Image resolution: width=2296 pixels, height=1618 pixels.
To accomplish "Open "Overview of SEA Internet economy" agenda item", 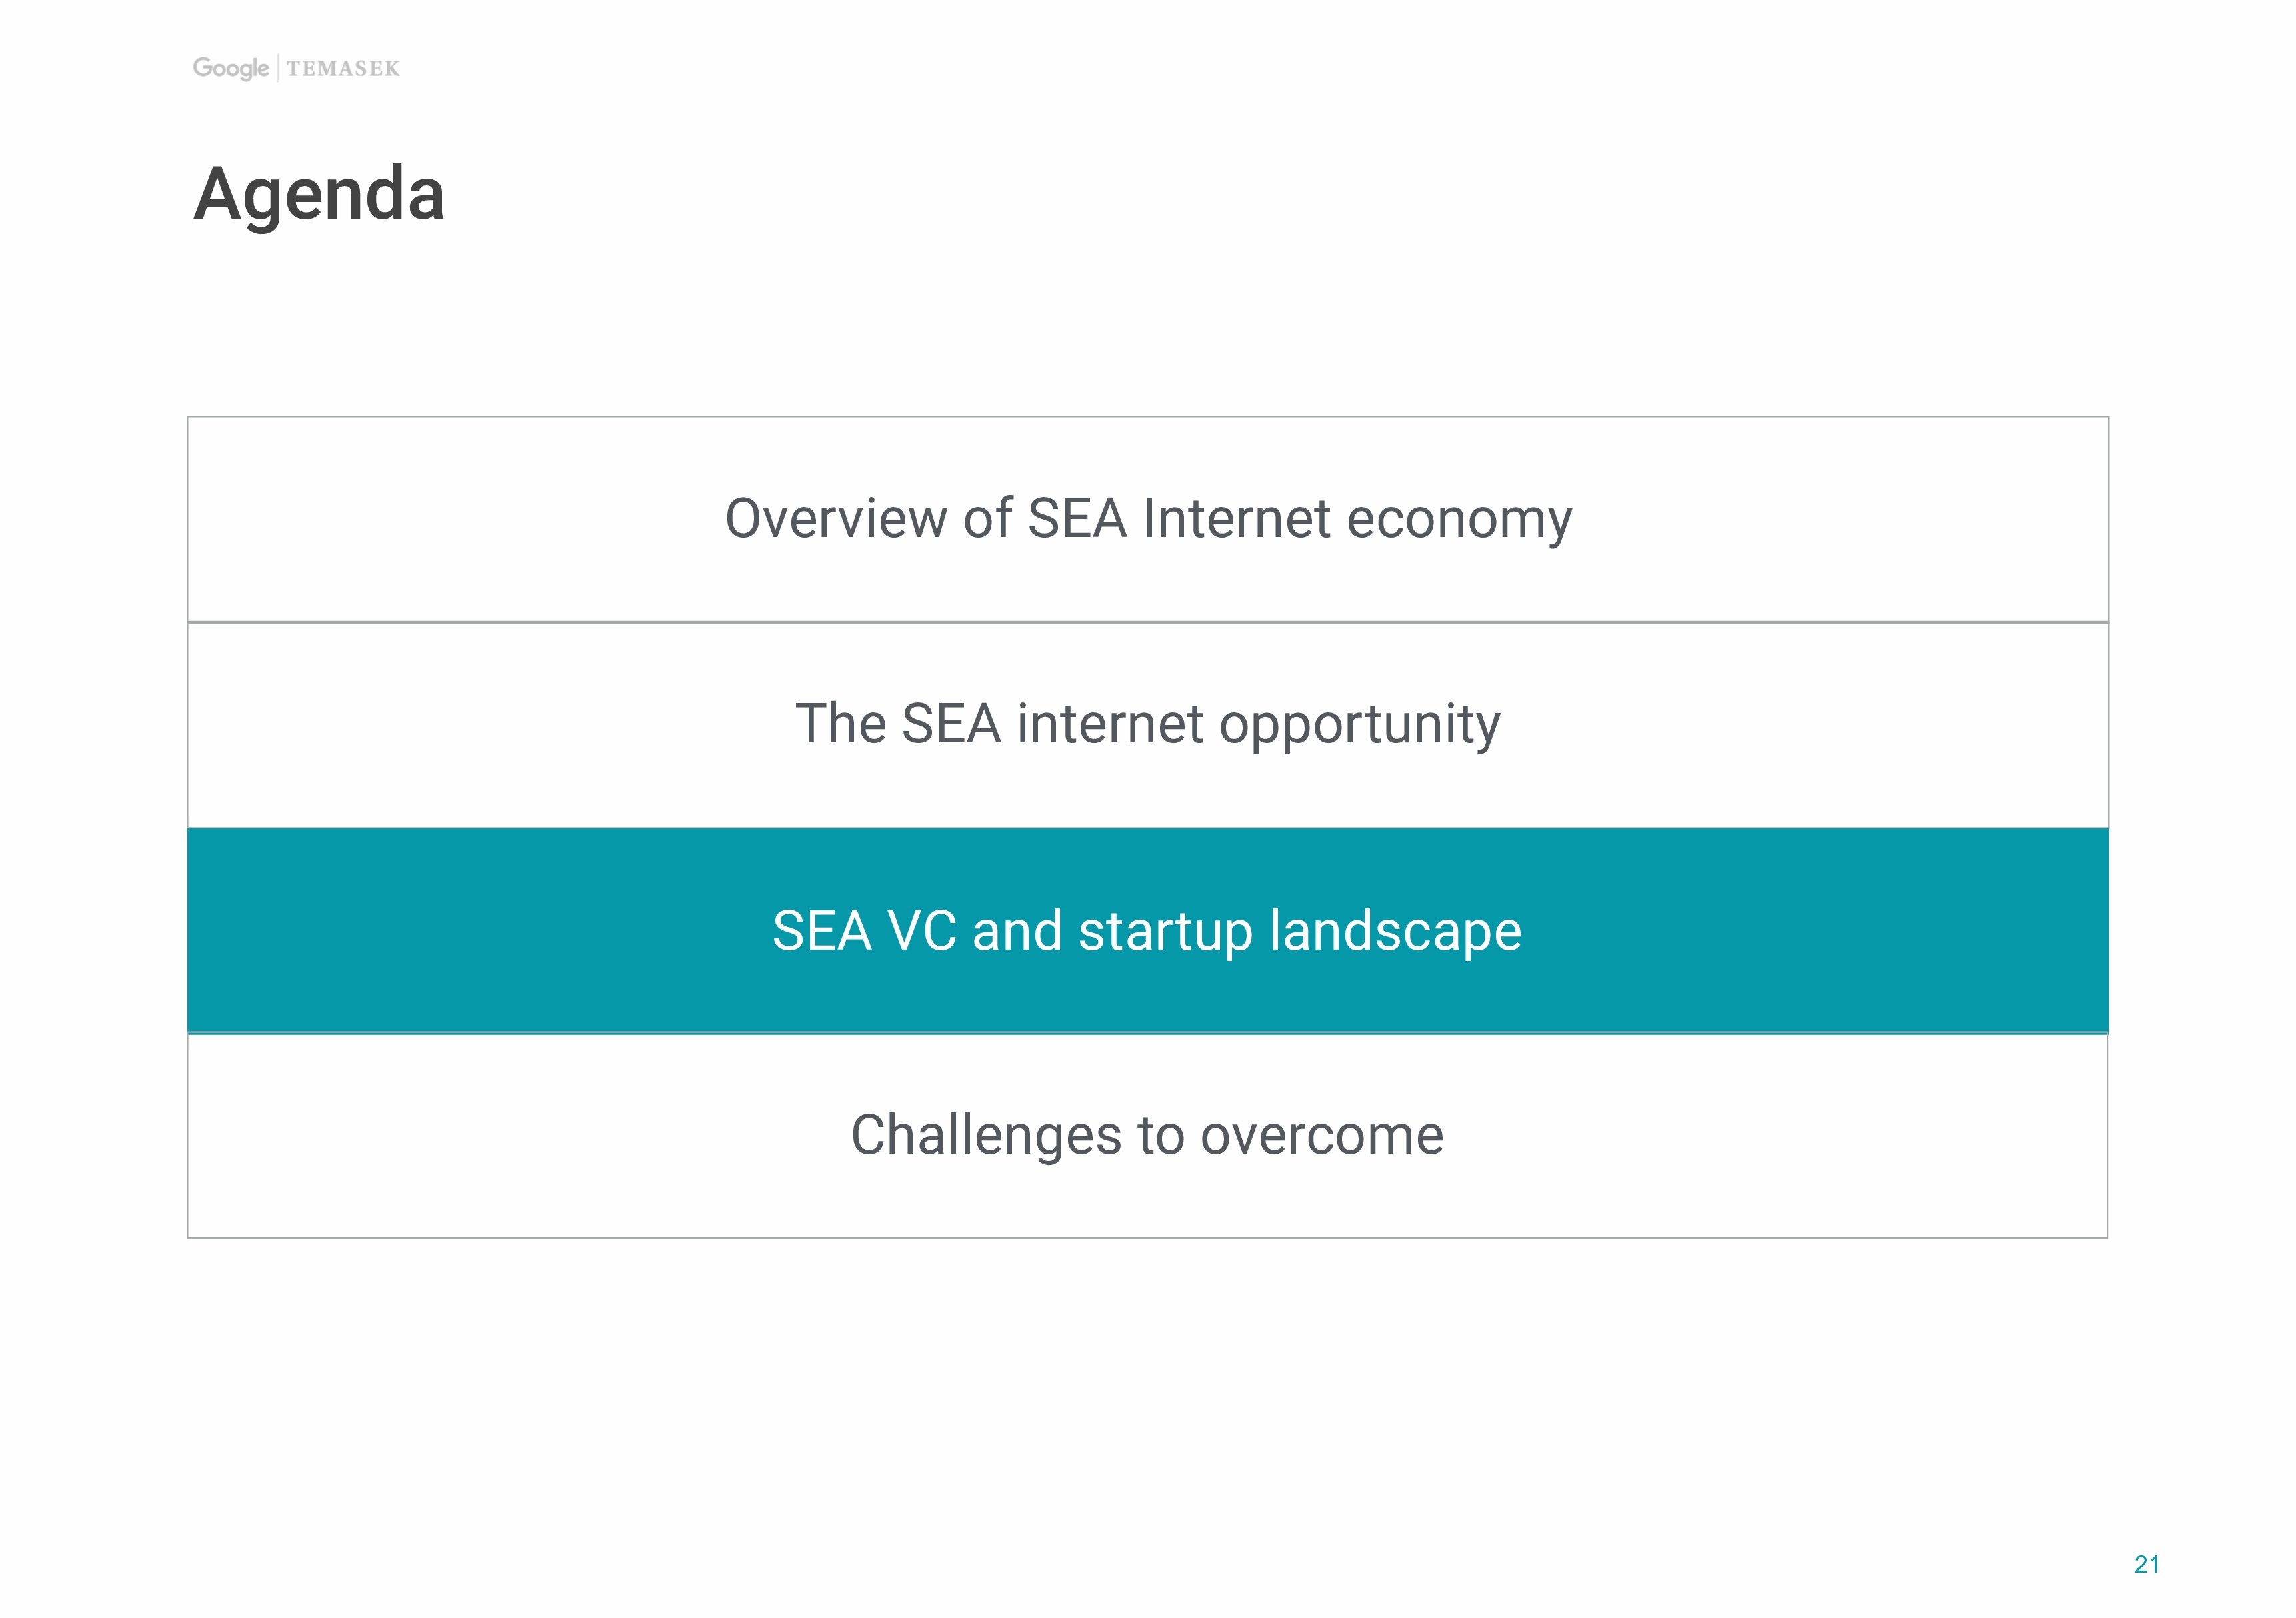I will [1147, 518].
